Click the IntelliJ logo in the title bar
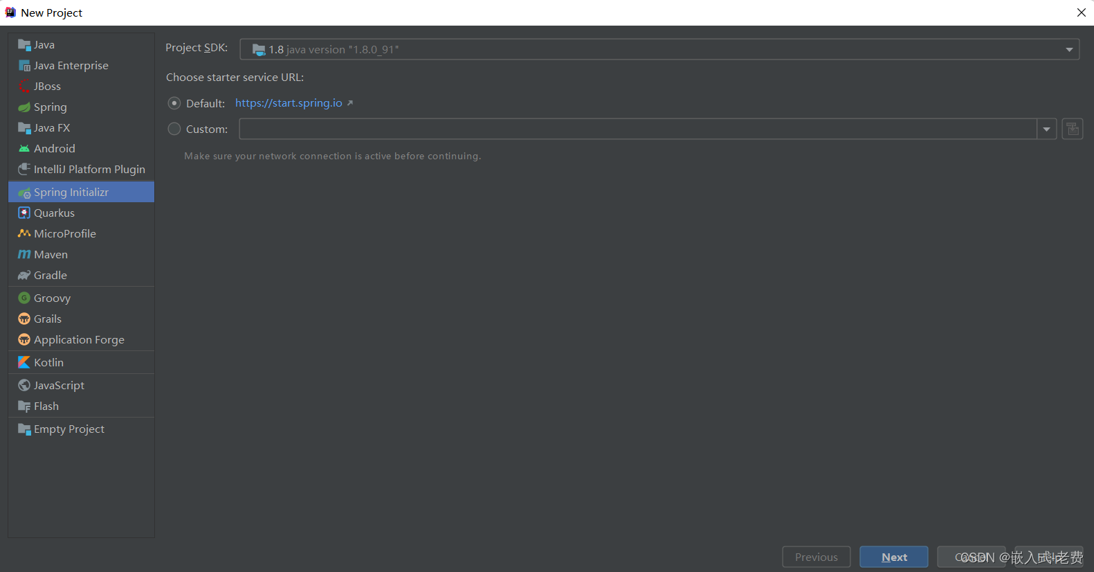Image resolution: width=1094 pixels, height=572 pixels. (x=10, y=12)
